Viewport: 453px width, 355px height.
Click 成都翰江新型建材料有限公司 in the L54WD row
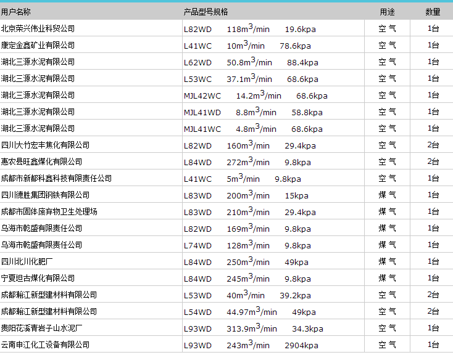pos(49,311)
